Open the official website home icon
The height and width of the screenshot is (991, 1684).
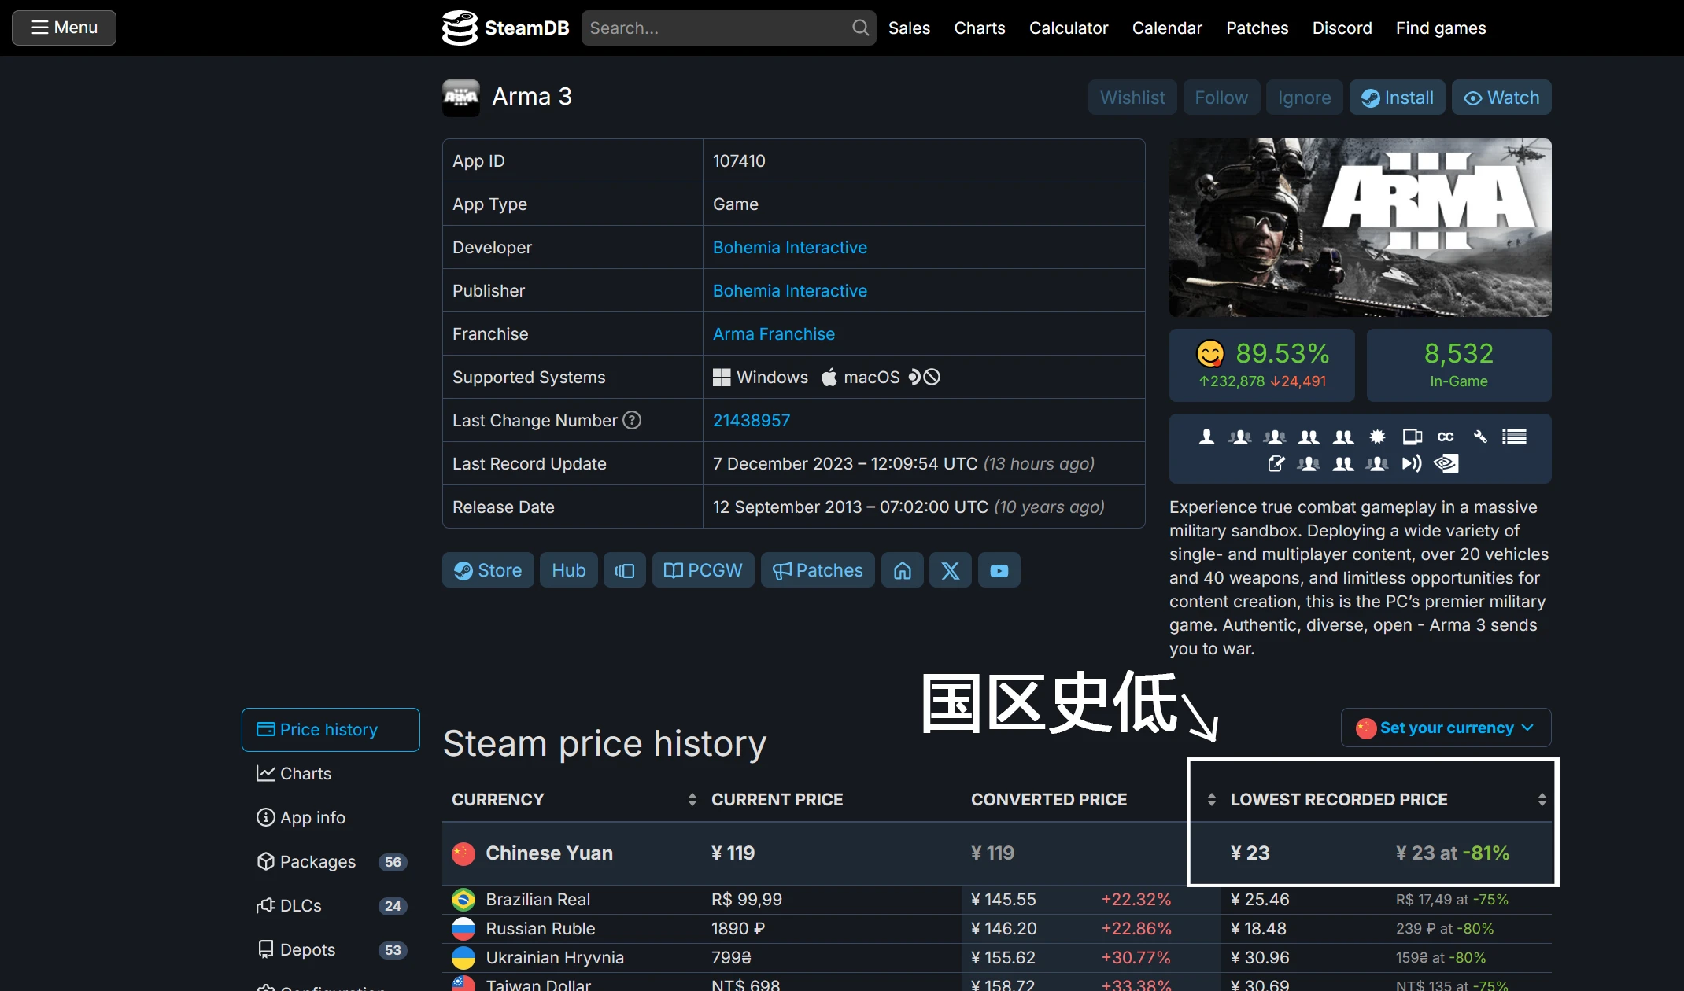(x=902, y=570)
